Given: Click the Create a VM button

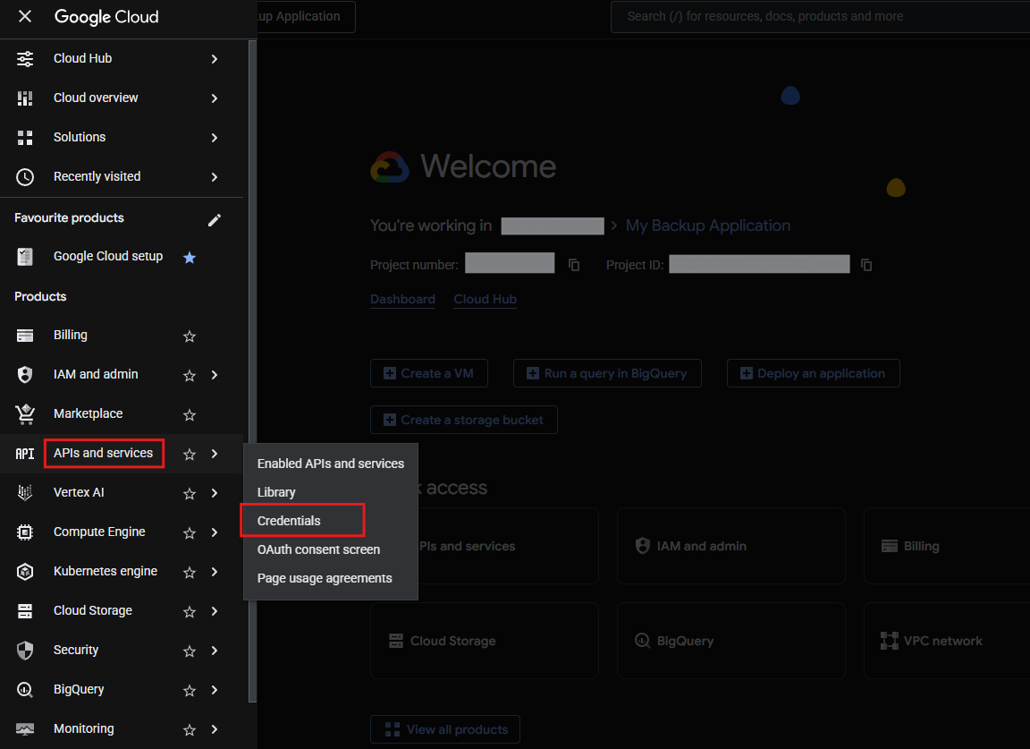Looking at the screenshot, I should 429,373.
